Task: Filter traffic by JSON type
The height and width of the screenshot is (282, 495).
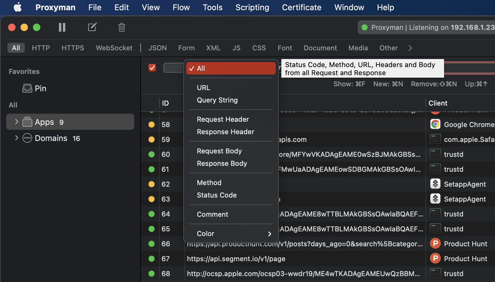Action: pos(157,48)
